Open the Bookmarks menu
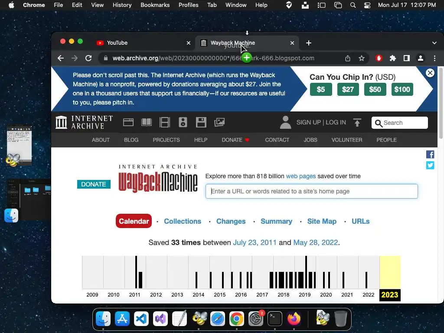 (x=155, y=5)
